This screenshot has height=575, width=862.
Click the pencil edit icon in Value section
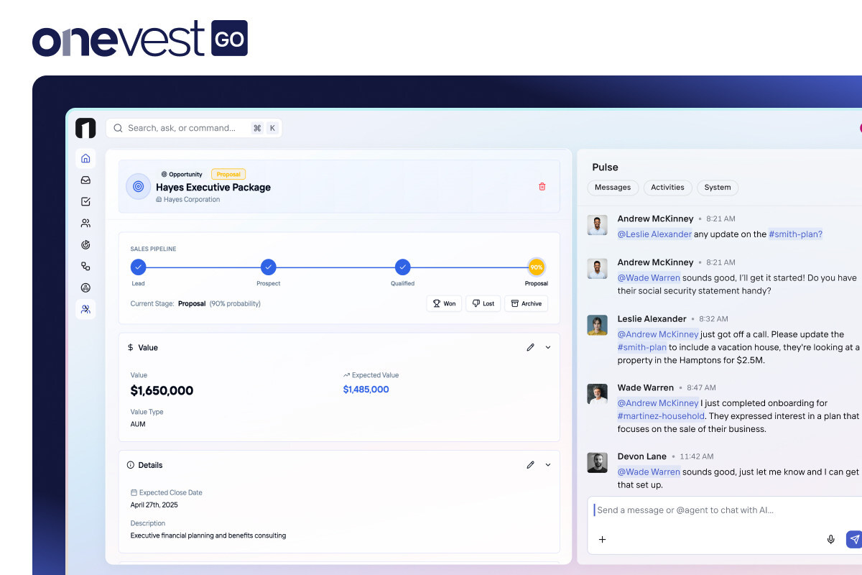tap(530, 347)
